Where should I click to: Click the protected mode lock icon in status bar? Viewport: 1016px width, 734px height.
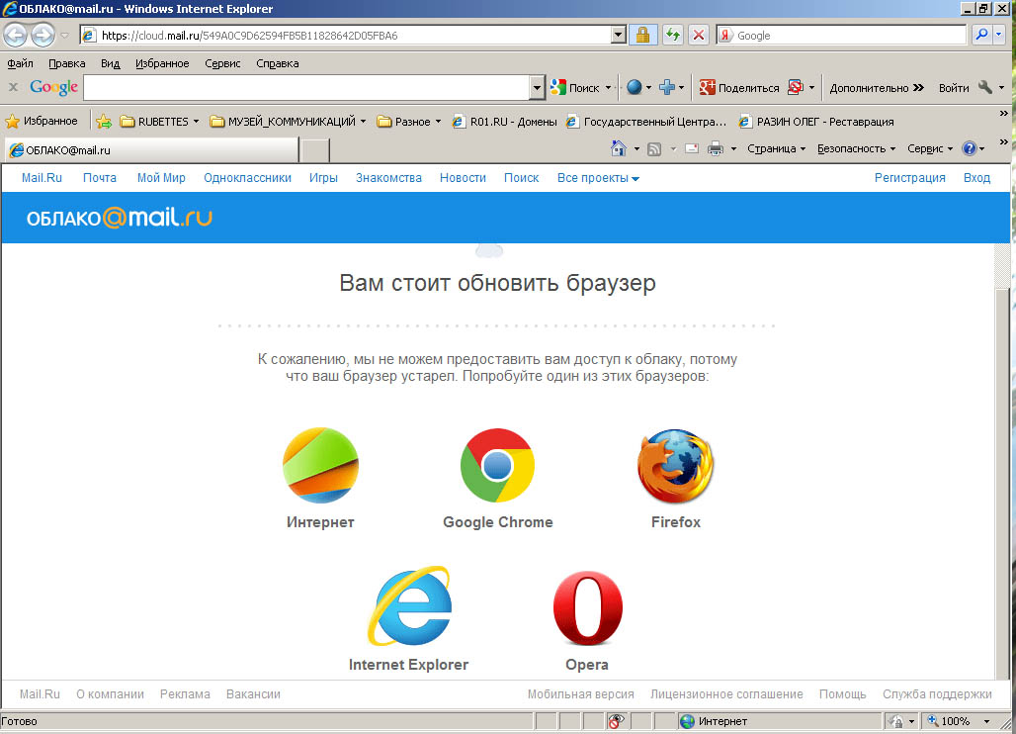[896, 721]
